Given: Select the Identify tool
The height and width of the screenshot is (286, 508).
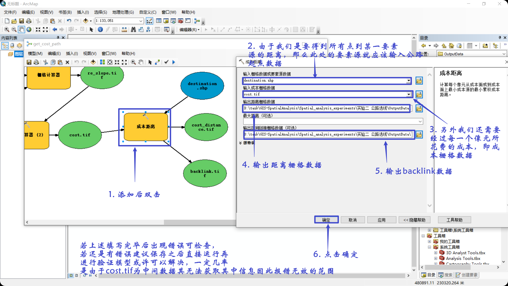Looking at the screenshot, I should 100,29.
